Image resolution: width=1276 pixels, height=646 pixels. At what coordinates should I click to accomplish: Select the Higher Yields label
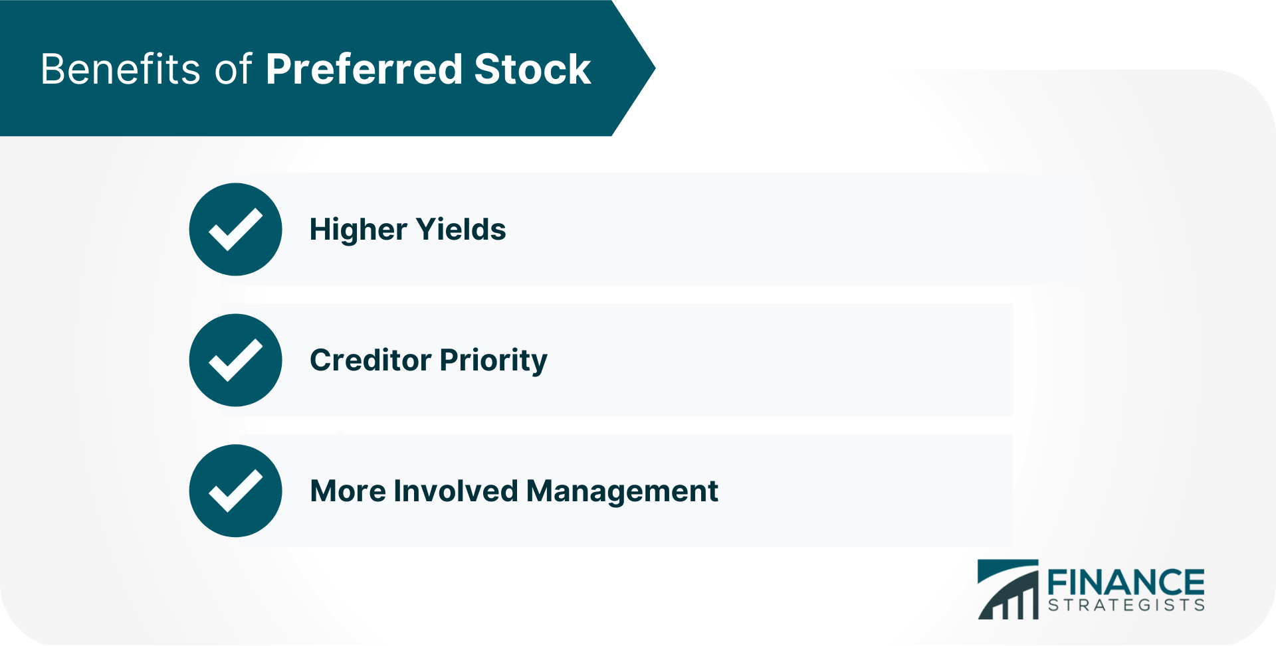click(407, 230)
